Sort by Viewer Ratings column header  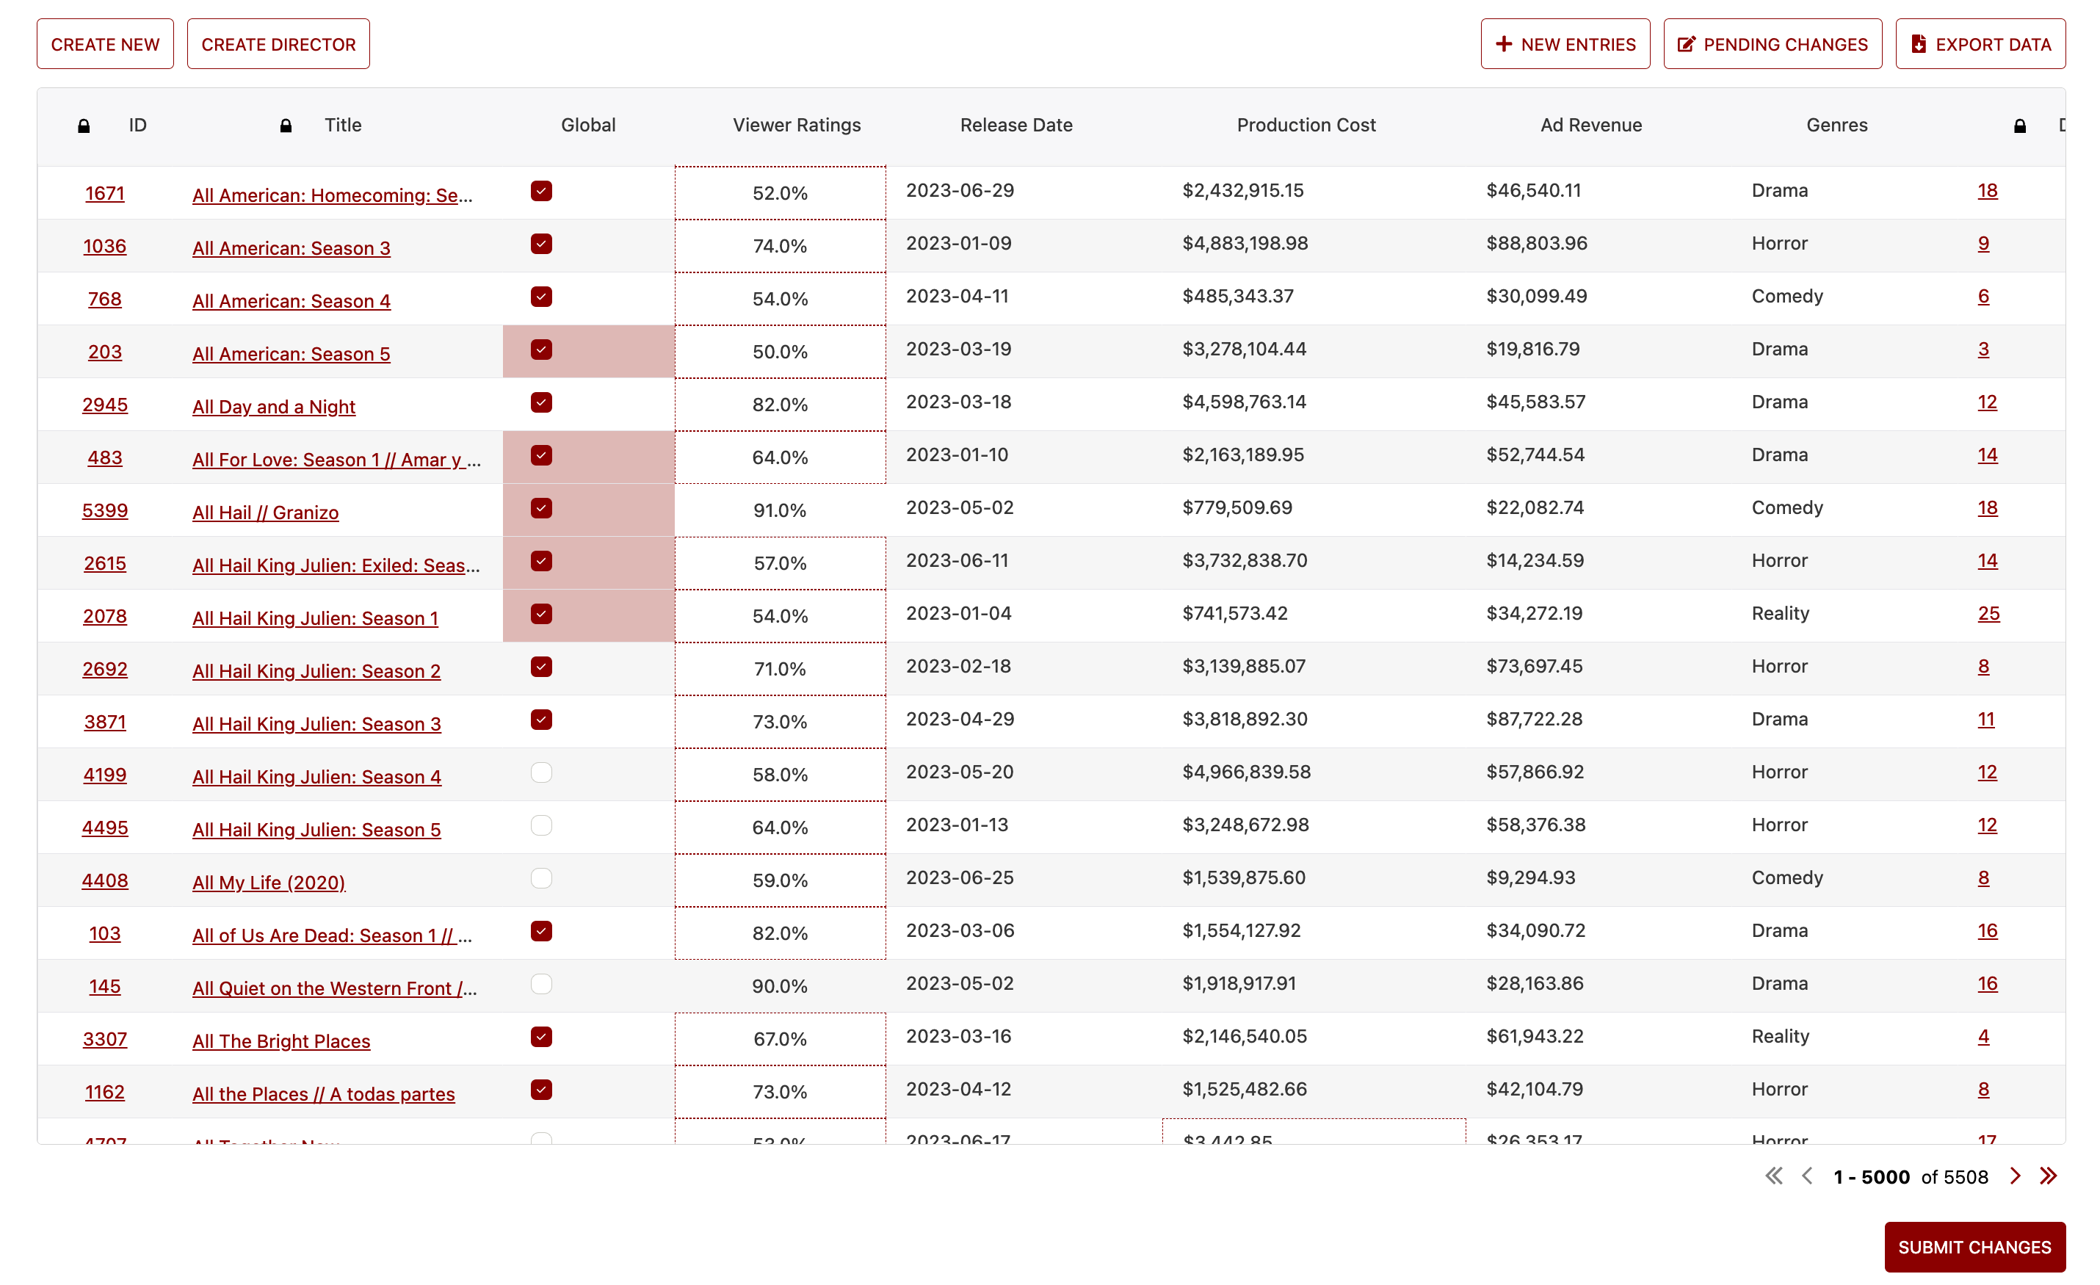[796, 126]
